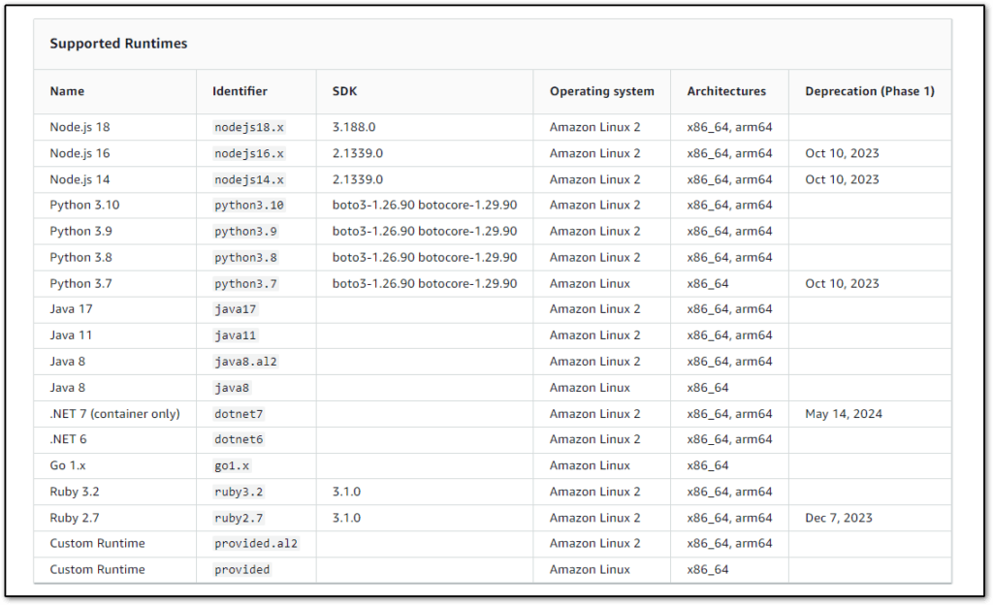Select the Ruby 3.2 row name
Viewport: 993px width, 605px height.
point(75,492)
